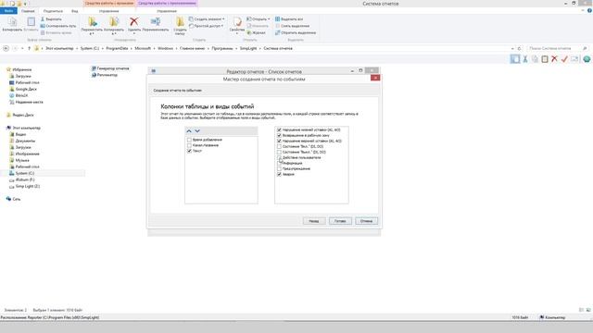The width and height of the screenshot is (593, 333).
Task: Click the Журнал ribbon item
Action: tap(256, 33)
